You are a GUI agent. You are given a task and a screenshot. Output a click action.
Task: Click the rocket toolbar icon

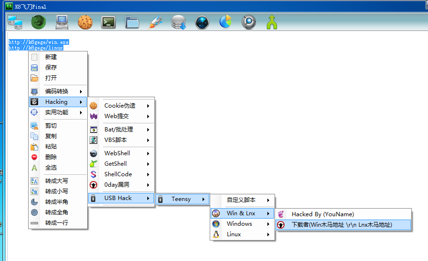click(155, 22)
